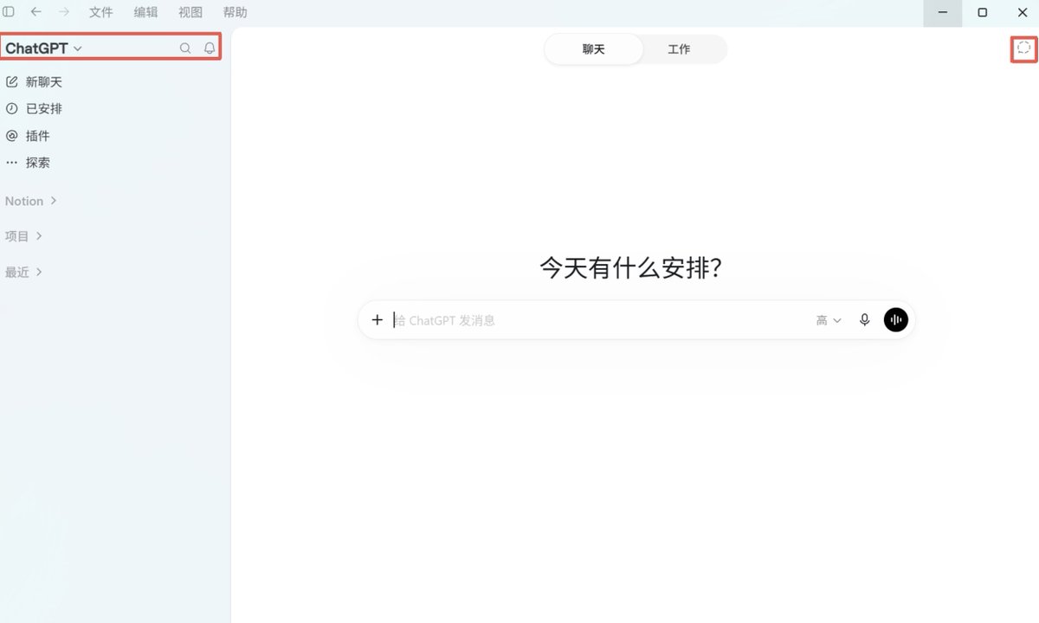Open the 视图 menu
This screenshot has height=623, width=1039.
(190, 12)
